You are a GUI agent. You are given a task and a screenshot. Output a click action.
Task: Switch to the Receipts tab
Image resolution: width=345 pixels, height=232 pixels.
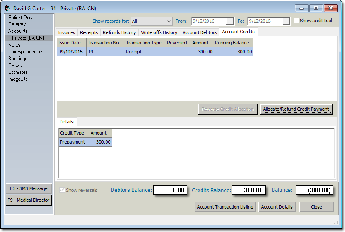89,32
